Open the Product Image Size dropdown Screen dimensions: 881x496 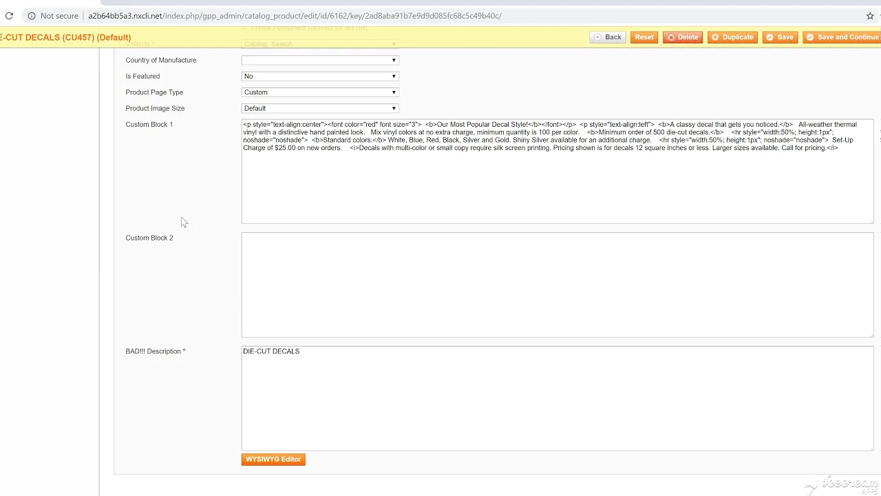click(x=320, y=108)
